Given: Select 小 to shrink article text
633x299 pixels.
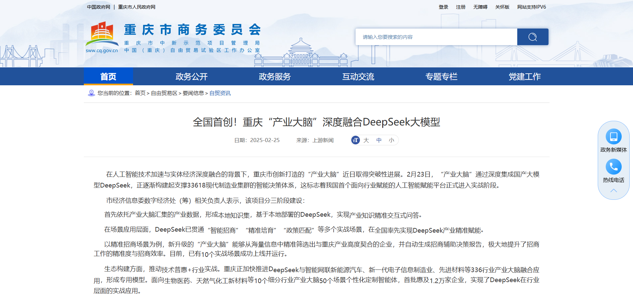Looking at the screenshot, I should [392, 140].
